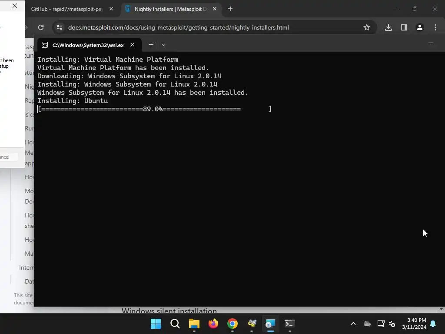This screenshot has width=445, height=334.
Task: Open the bee icon app in taskbar
Action: (x=252, y=324)
